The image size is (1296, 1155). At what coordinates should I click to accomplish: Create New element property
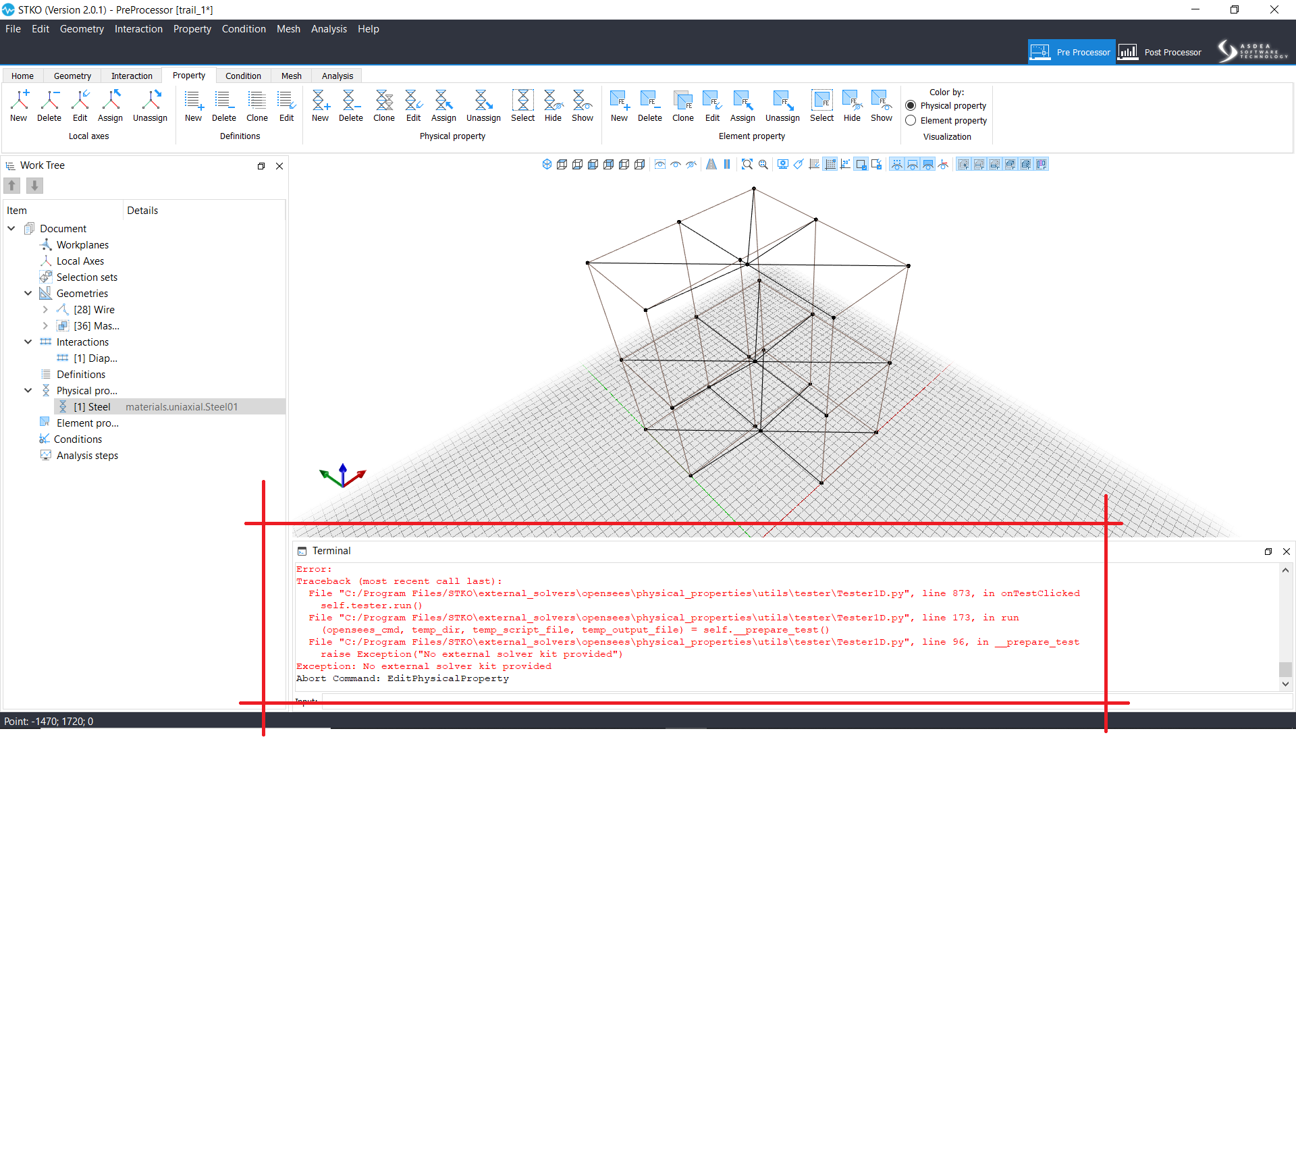click(x=619, y=106)
